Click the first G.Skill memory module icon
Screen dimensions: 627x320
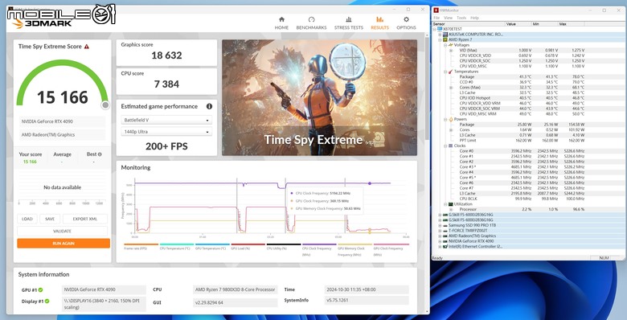445,215
